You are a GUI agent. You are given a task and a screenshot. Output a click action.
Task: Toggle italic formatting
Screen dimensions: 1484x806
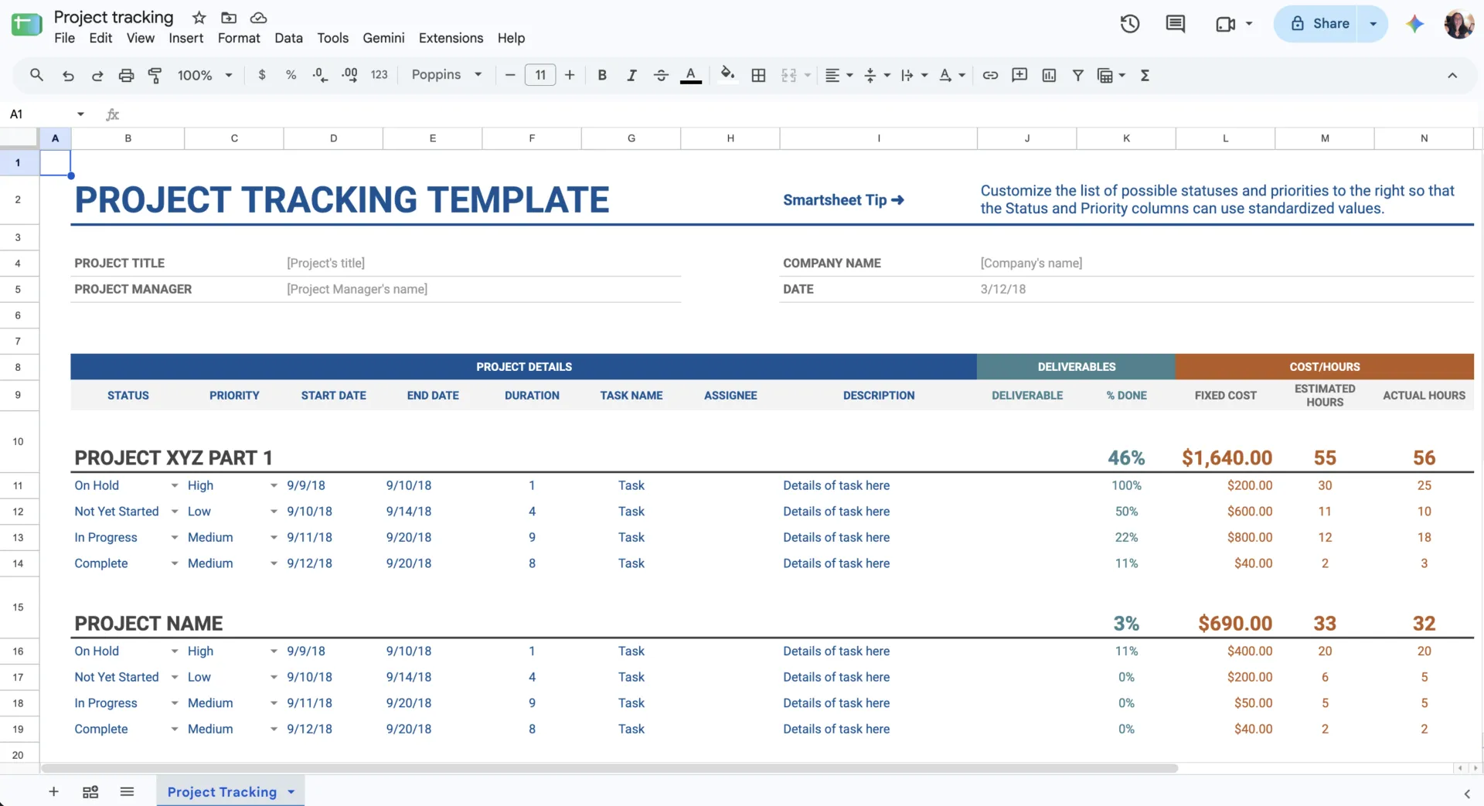pos(631,75)
